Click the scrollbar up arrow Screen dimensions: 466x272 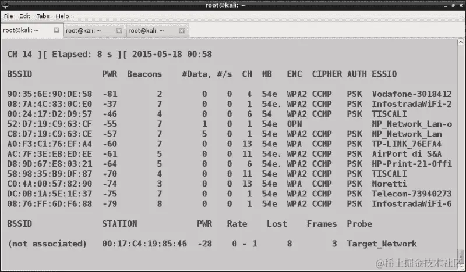pyautogui.click(x=461, y=42)
